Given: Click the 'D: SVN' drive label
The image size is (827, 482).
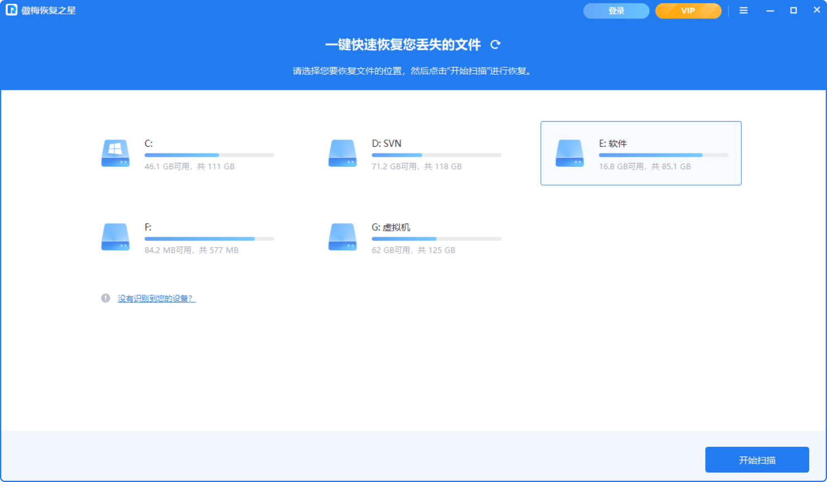Looking at the screenshot, I should click(x=387, y=143).
